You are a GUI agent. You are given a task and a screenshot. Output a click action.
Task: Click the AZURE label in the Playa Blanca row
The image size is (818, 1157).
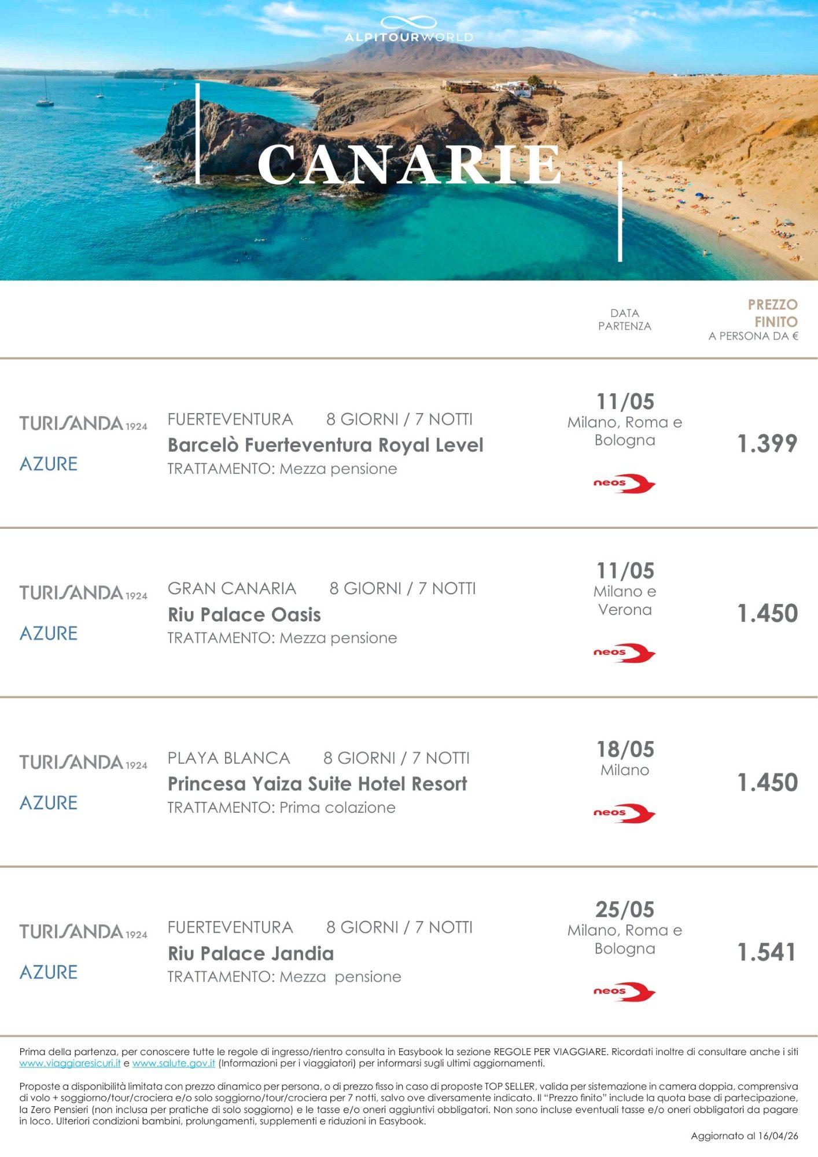(x=49, y=803)
